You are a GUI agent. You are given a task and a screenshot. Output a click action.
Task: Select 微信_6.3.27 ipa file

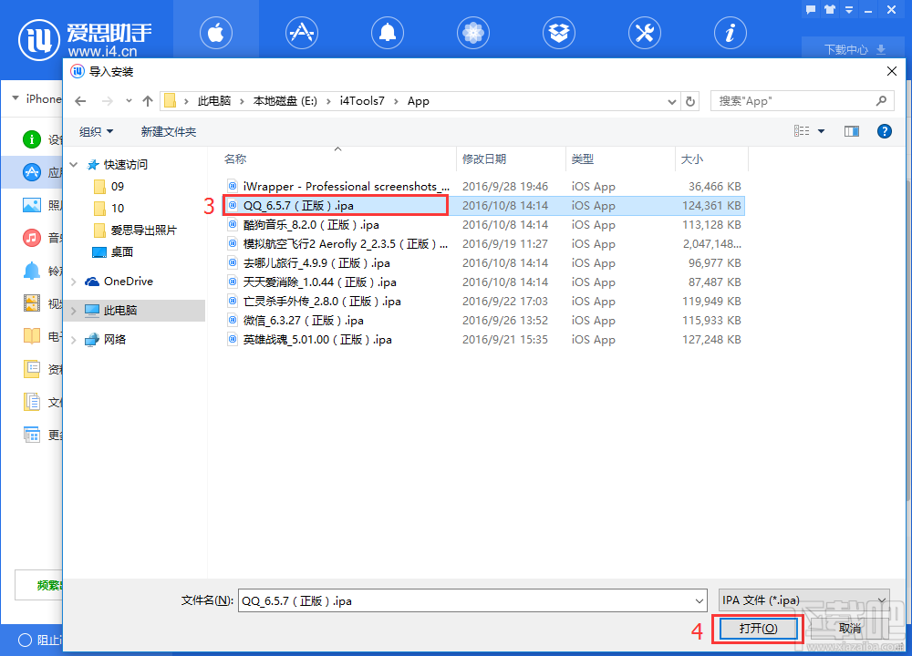pyautogui.click(x=483, y=321)
